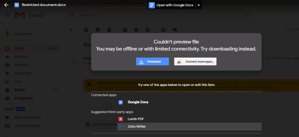Open the Inbox folder
Screen dimensions: 299x137
tap(30, 48)
